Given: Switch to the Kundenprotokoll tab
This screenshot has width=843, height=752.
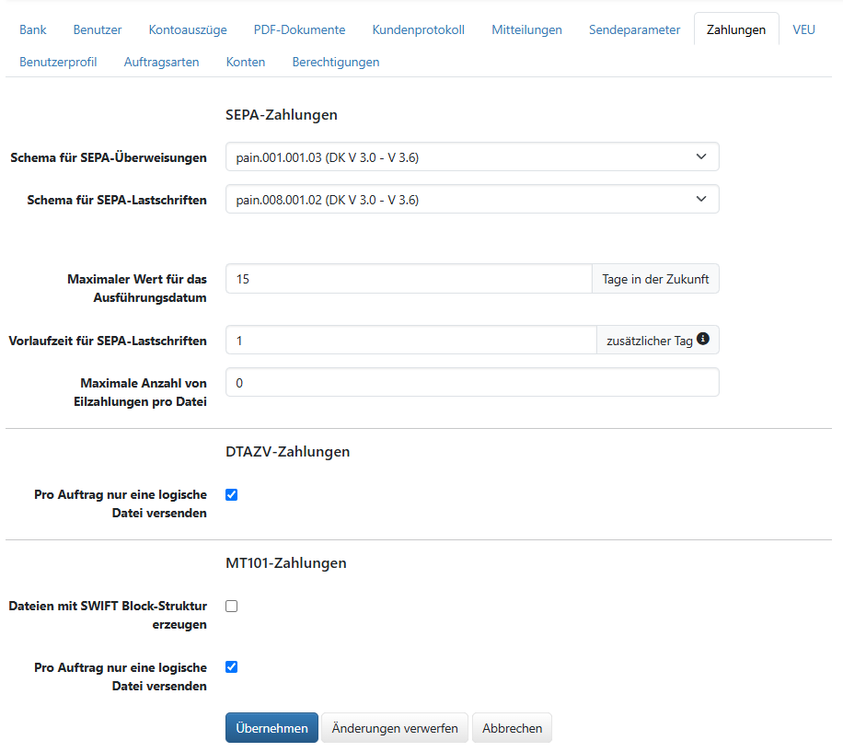Looking at the screenshot, I should click(418, 29).
